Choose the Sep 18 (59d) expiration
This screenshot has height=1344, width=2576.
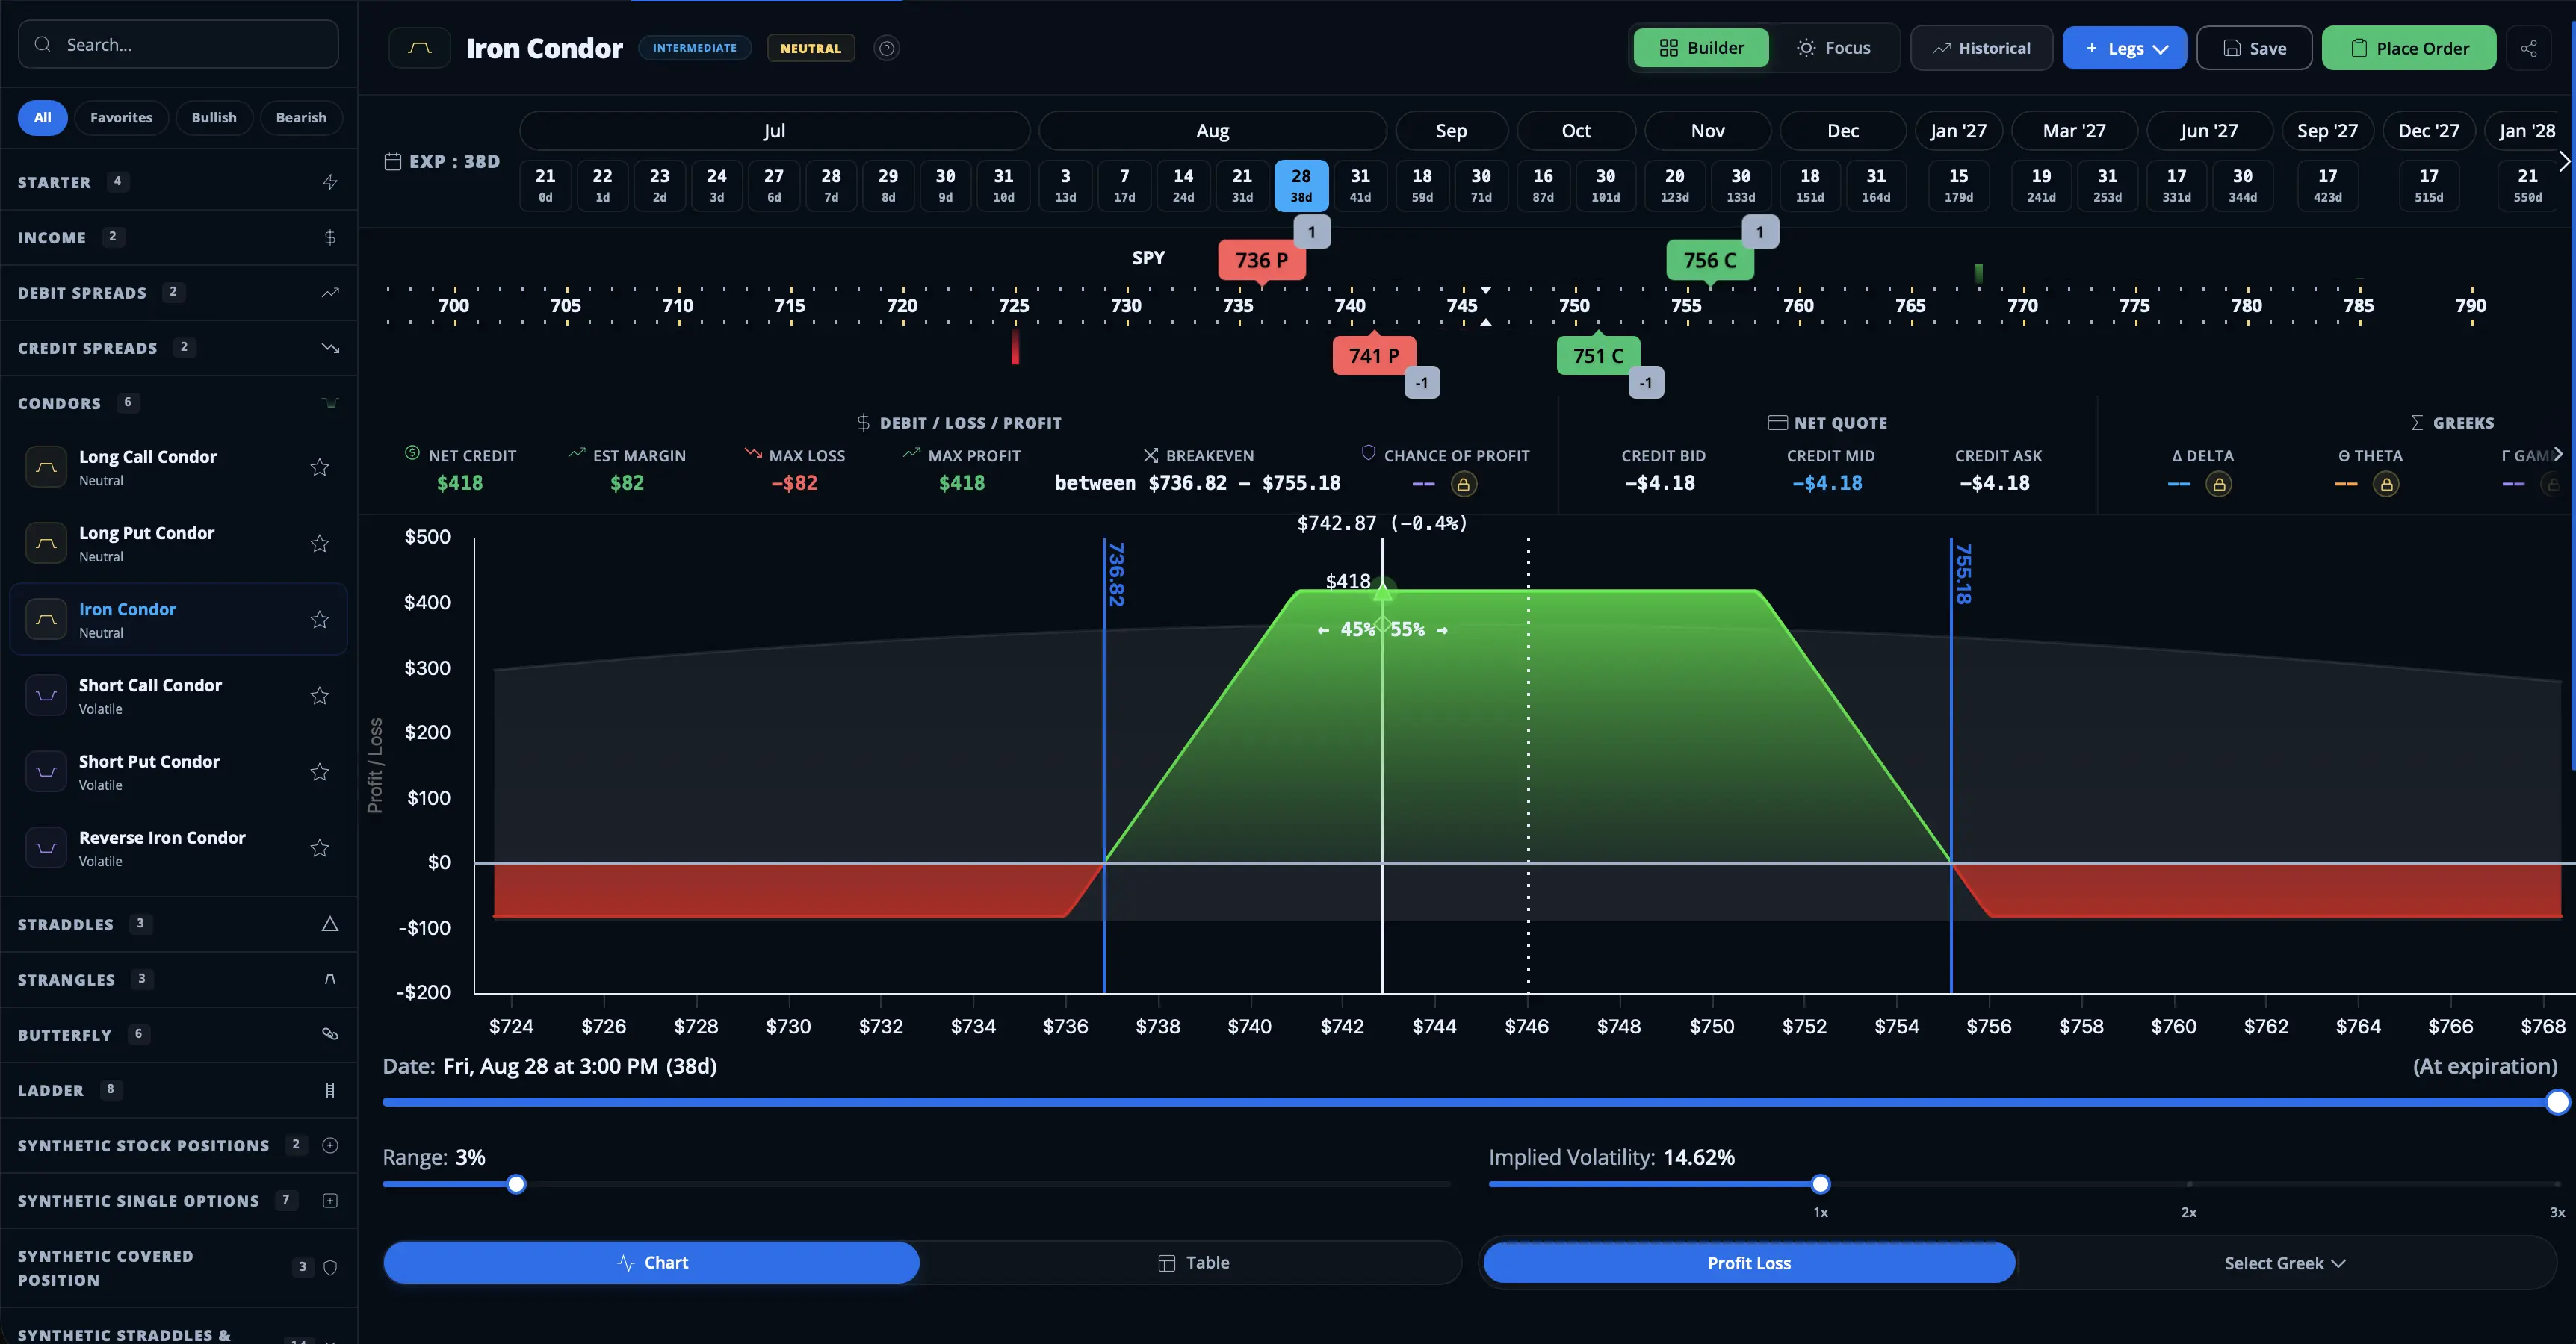pos(1421,185)
